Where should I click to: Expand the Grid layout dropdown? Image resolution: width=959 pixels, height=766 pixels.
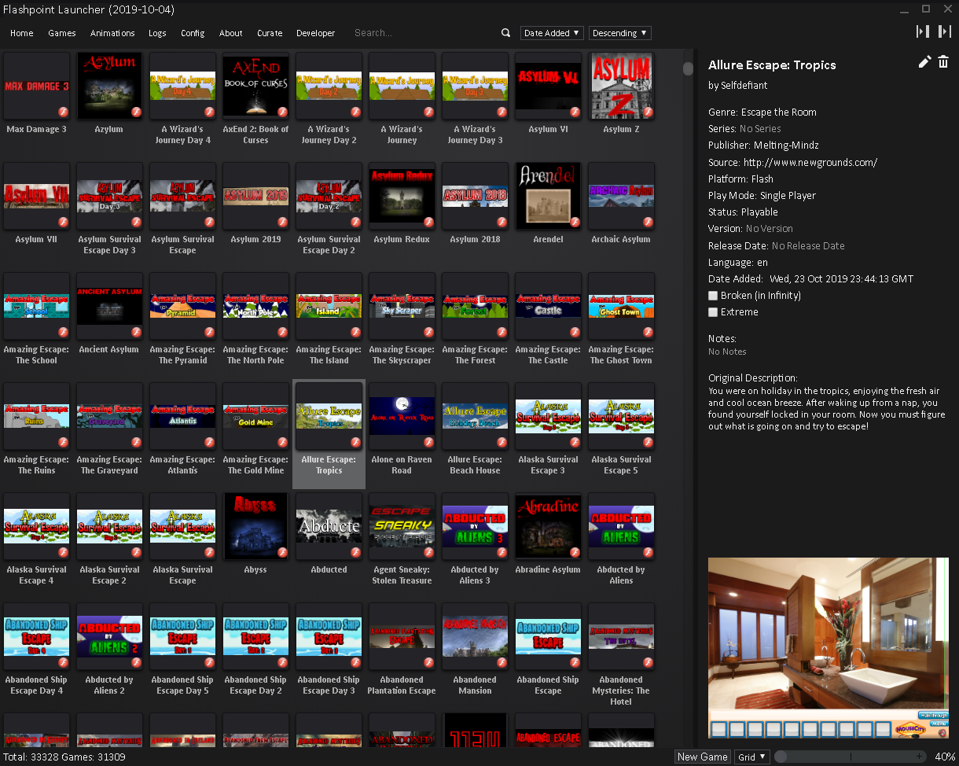click(x=751, y=757)
